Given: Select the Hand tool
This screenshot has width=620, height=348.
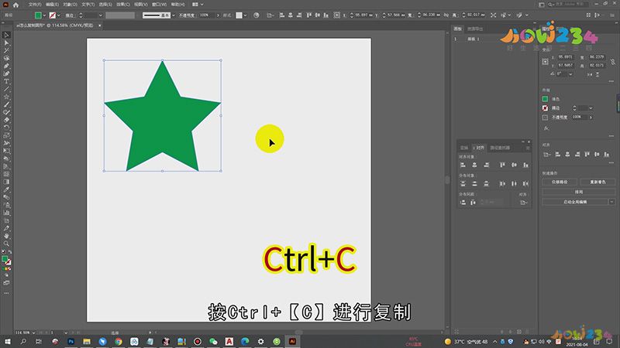Looking at the screenshot, I should [x=6, y=236].
